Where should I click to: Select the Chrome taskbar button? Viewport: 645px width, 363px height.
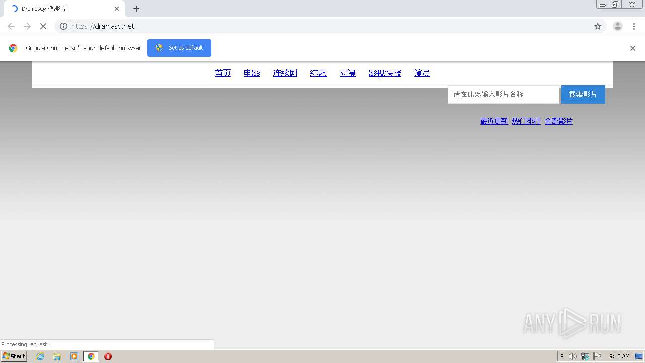pos(91,356)
